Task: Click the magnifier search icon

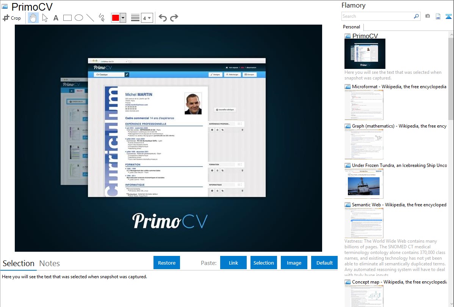Action: [x=416, y=16]
